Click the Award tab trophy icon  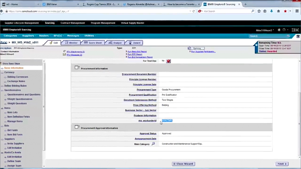click(130, 43)
